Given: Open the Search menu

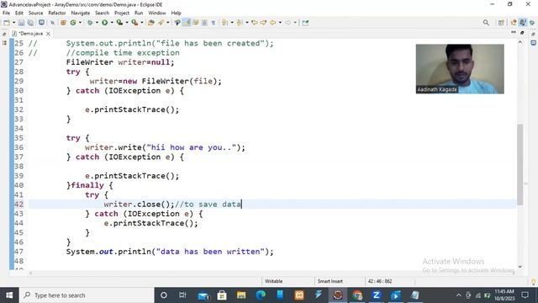Looking at the screenshot, I should coord(102,13).
